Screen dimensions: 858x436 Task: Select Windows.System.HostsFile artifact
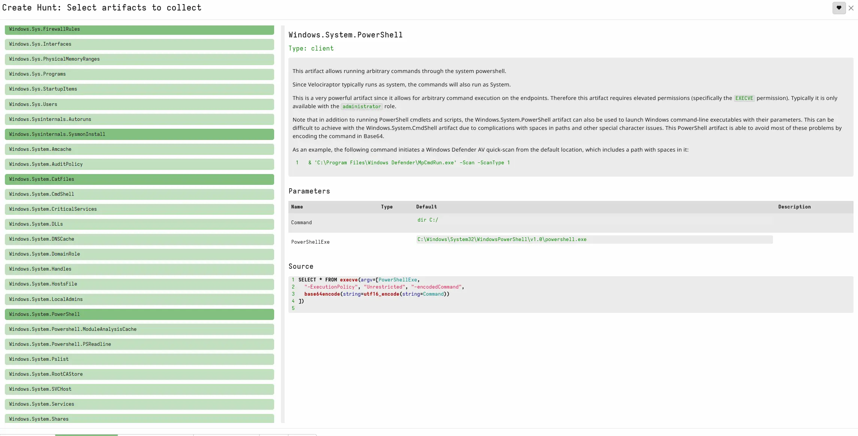coord(139,284)
